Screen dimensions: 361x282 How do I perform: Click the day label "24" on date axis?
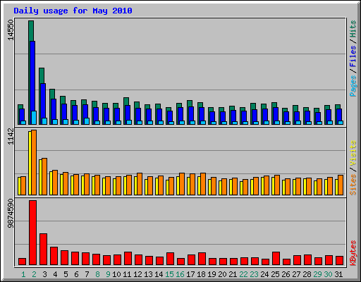pyautogui.click(x=264, y=274)
